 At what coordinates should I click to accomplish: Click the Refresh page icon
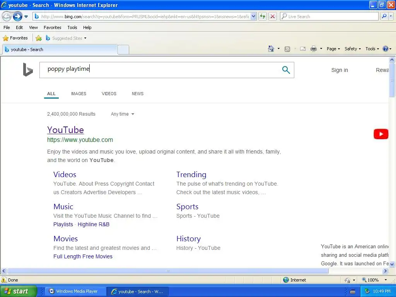pos(263,17)
